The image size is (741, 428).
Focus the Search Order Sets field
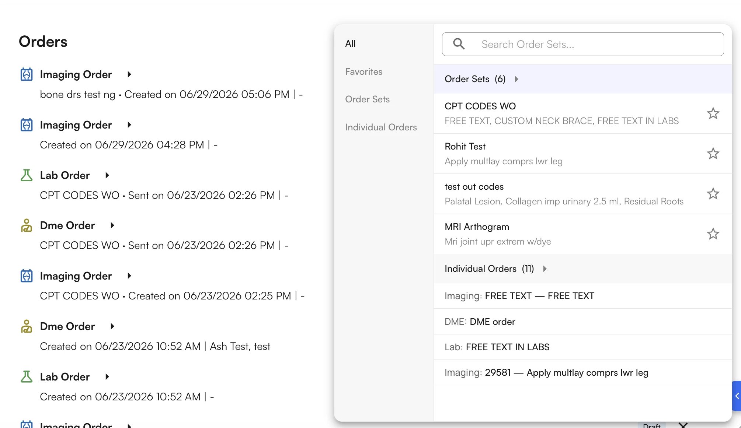coord(582,44)
